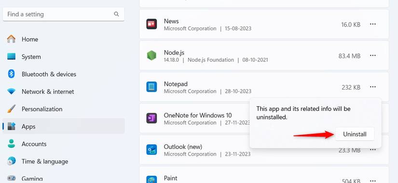This screenshot has height=183, width=398.
Task: Click the OneNote app icon
Action: tap(151, 118)
